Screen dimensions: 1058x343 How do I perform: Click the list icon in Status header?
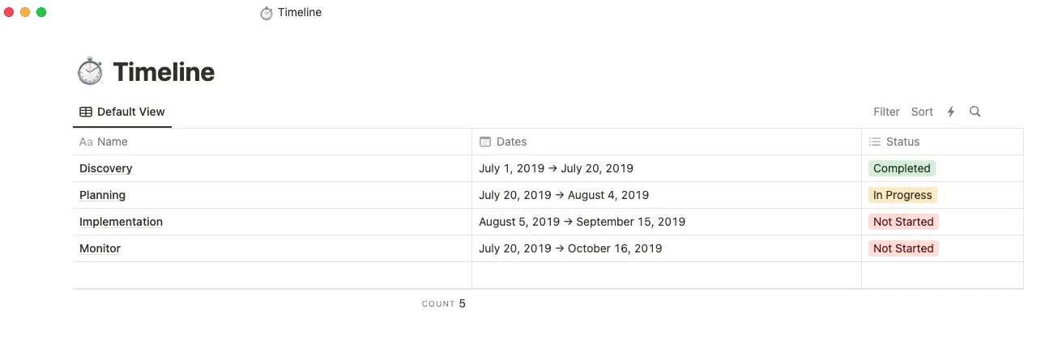point(875,142)
